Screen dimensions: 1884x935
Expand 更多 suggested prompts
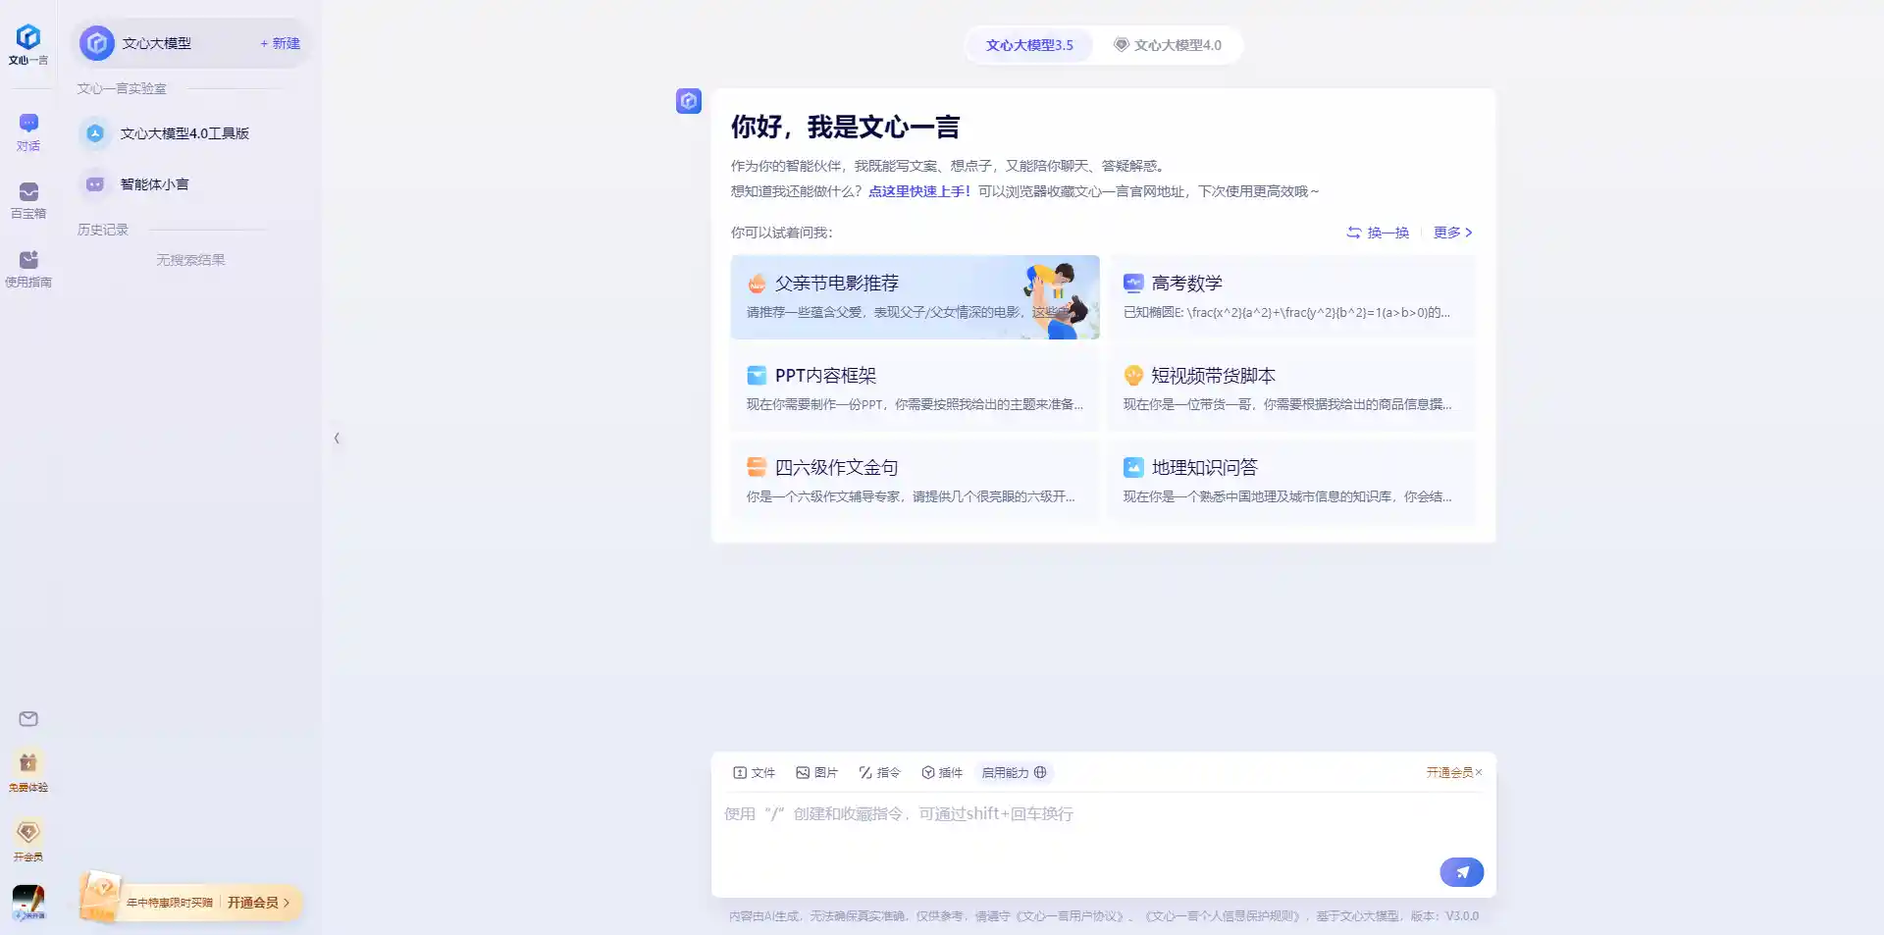click(x=1452, y=233)
